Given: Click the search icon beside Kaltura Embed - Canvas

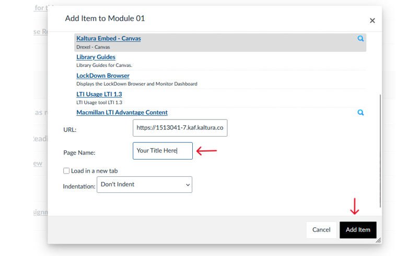Looking at the screenshot, I should tap(360, 39).
